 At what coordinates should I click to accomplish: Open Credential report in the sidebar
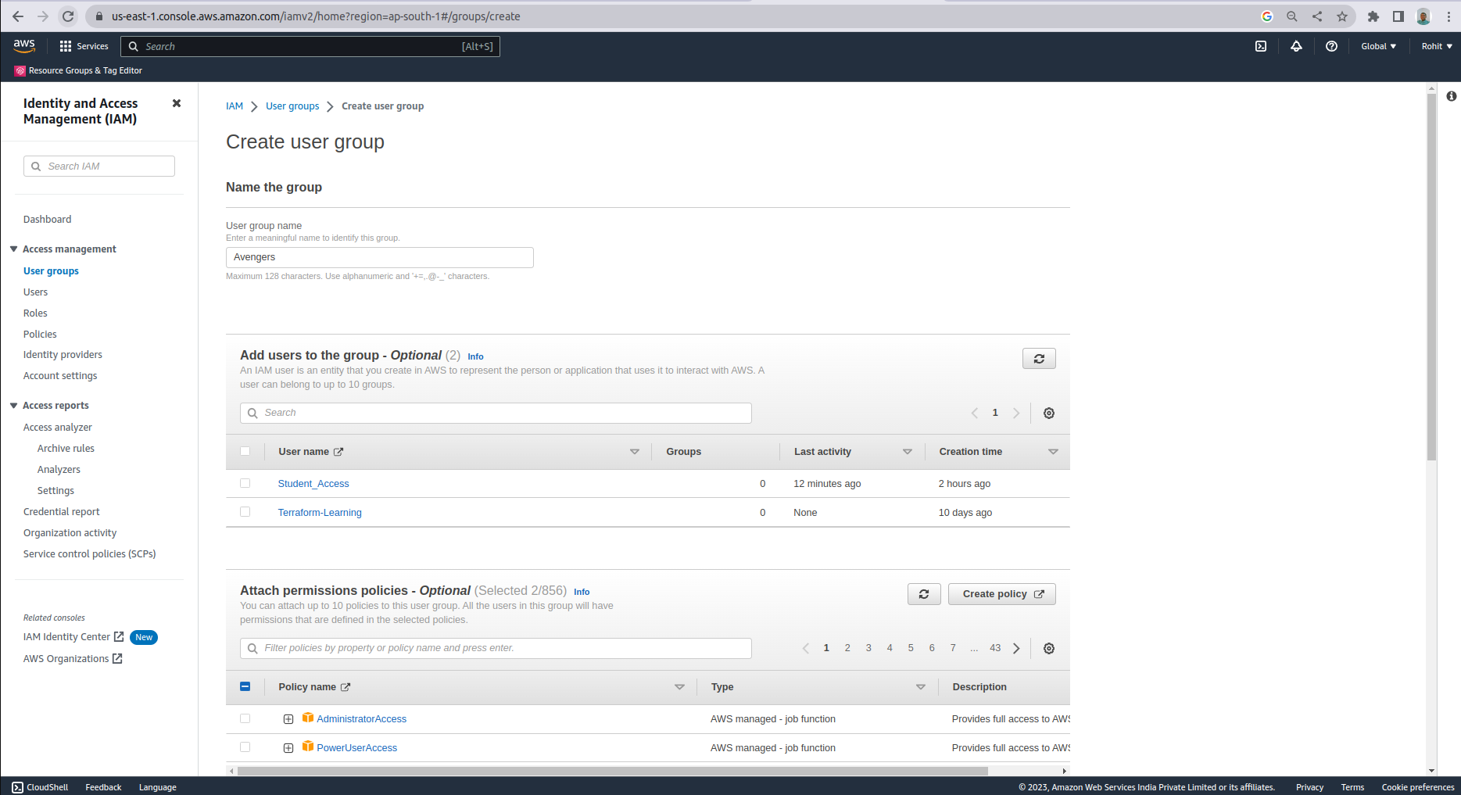tap(62, 512)
